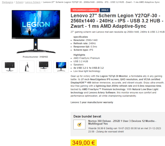Open the Startpagina breadcrumb link
165x146 pixels.
point(7,2)
